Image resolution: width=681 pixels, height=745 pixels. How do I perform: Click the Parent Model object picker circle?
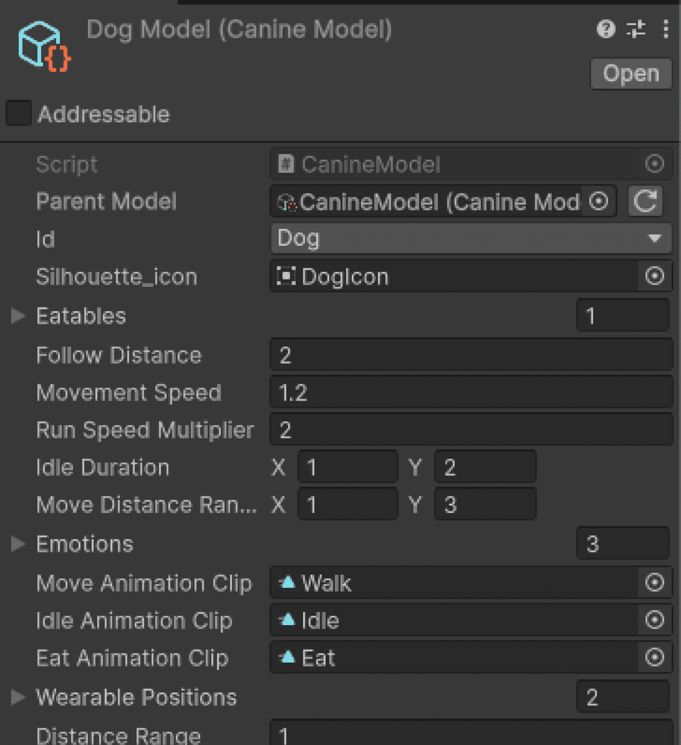[x=598, y=201]
